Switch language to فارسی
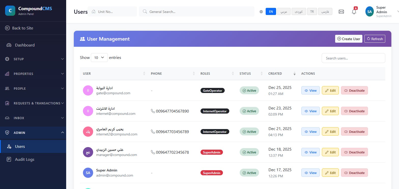The height and width of the screenshot is (189, 399). coord(325,12)
